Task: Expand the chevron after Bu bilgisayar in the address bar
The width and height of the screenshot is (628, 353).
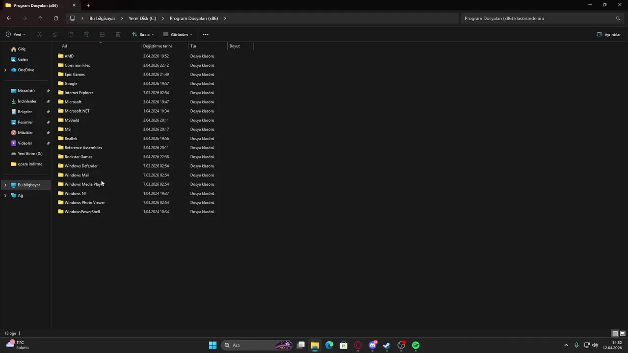Action: 122,18
